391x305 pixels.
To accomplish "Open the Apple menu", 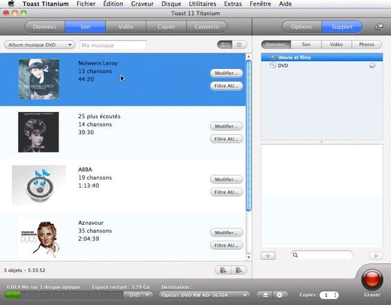I will pos(11,4).
